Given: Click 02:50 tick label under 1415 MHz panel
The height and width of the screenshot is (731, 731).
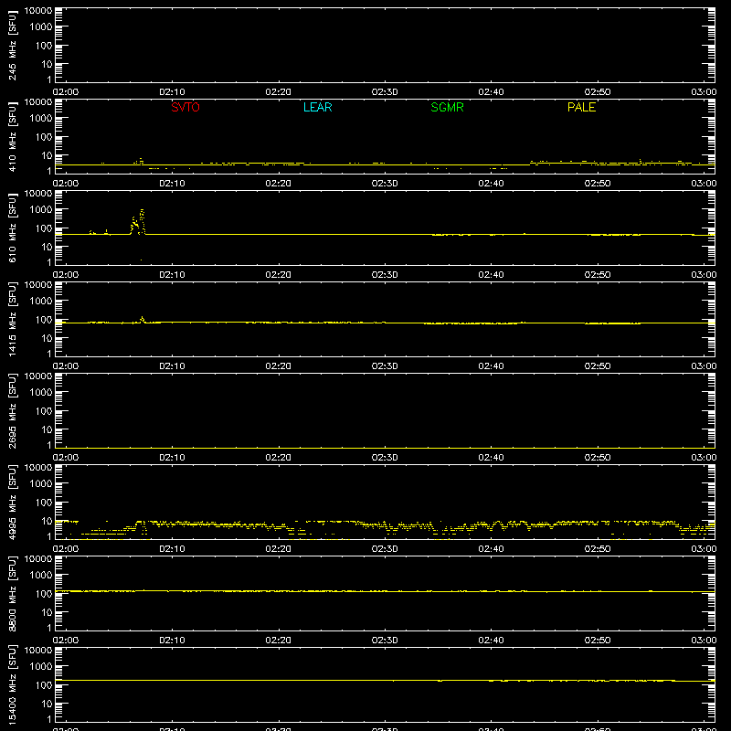Looking at the screenshot, I should coord(598,366).
